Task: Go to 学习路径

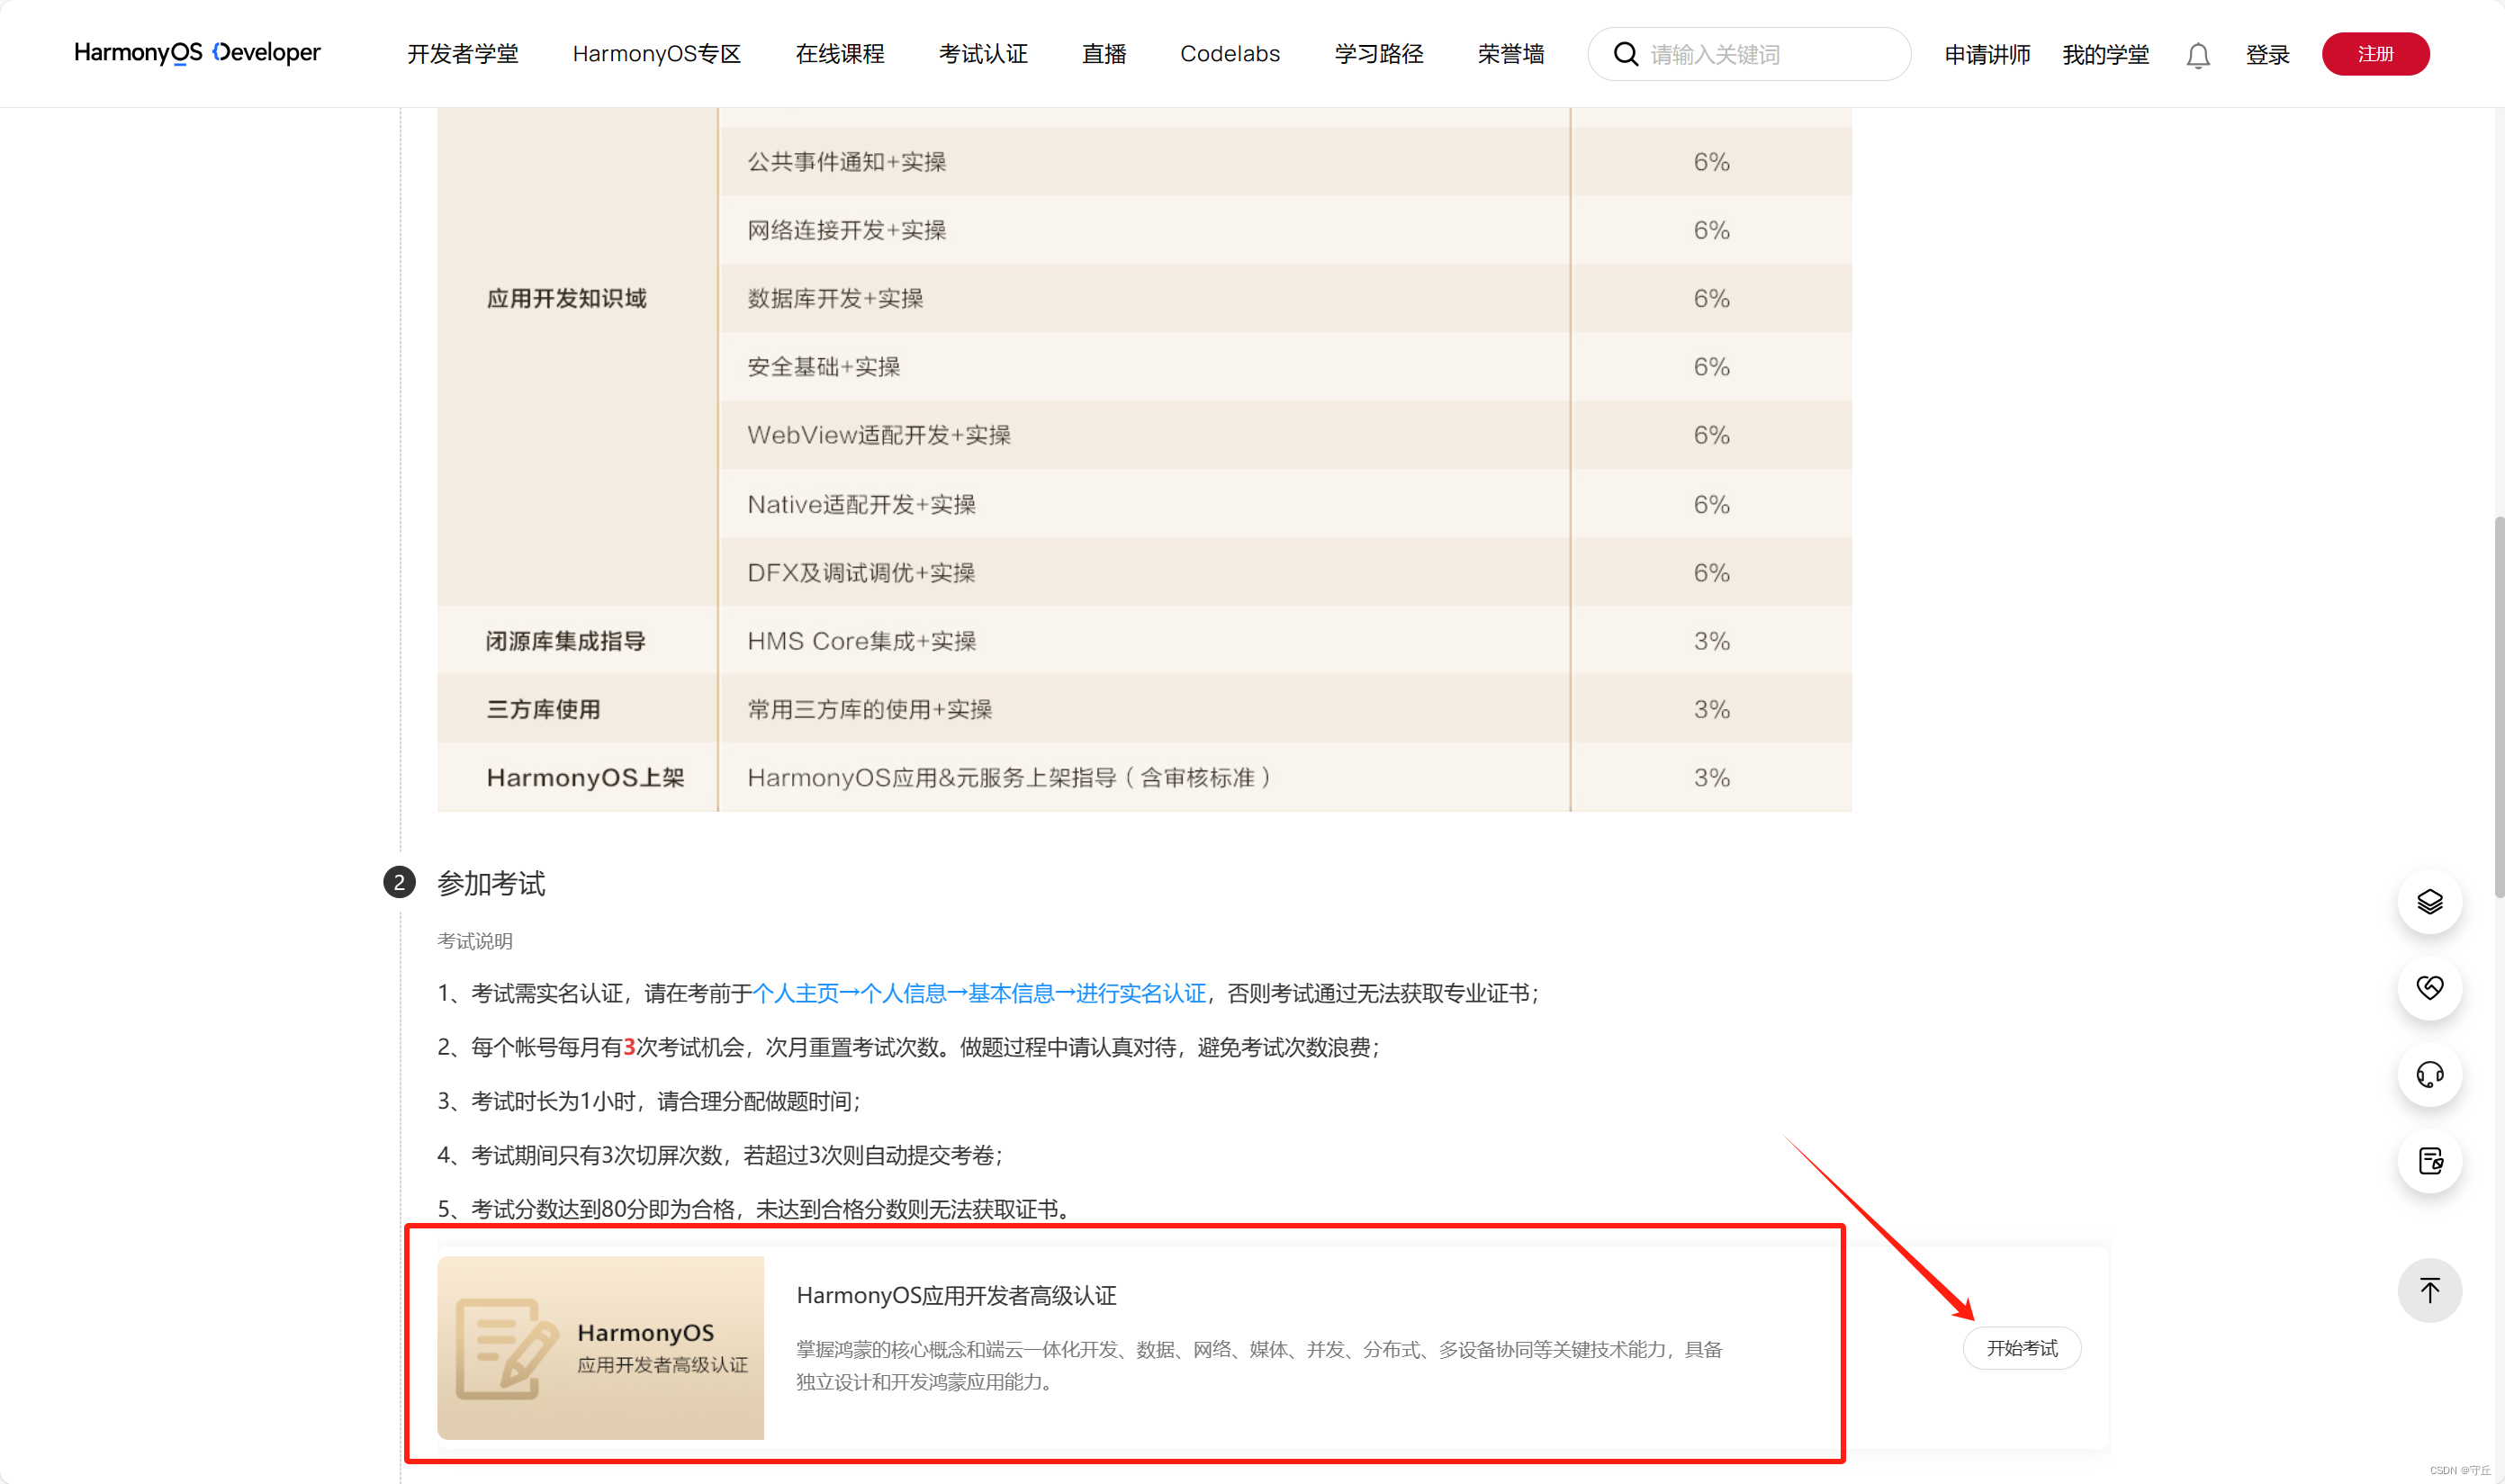Action: pyautogui.click(x=1378, y=54)
